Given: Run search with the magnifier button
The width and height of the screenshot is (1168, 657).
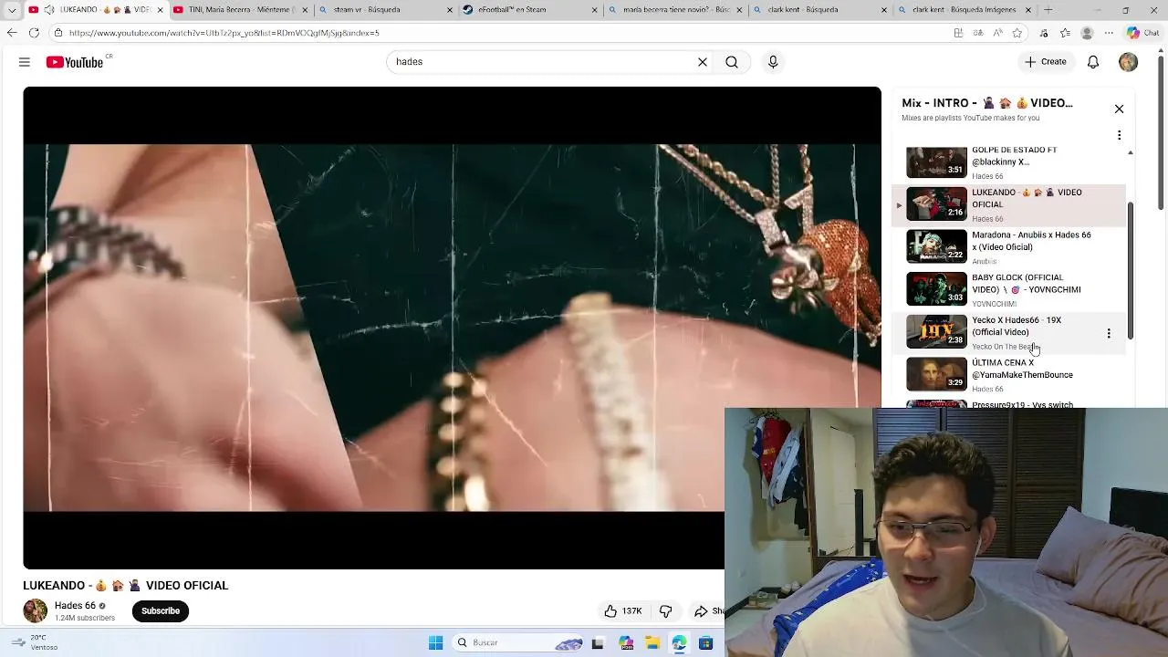Looking at the screenshot, I should point(732,62).
